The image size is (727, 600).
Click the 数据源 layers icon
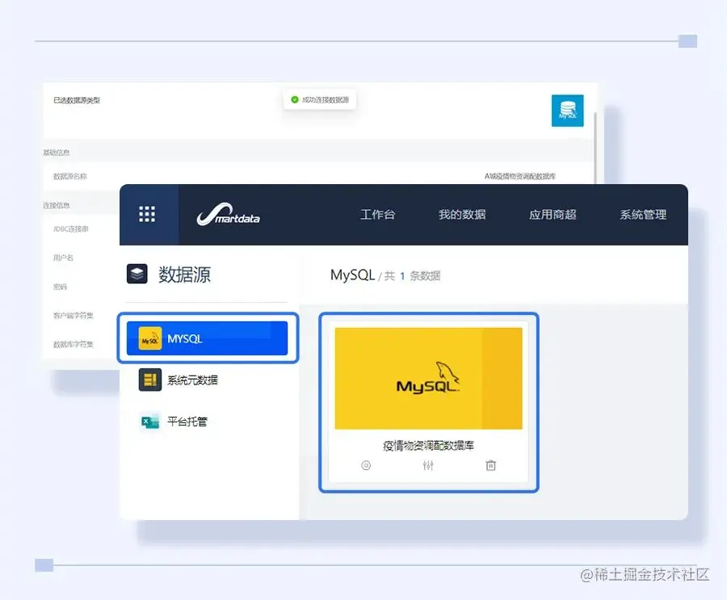click(x=137, y=274)
